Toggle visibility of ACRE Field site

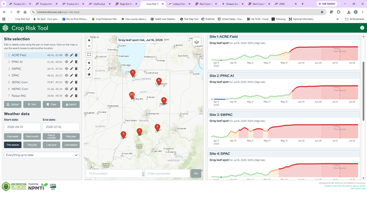point(66,55)
